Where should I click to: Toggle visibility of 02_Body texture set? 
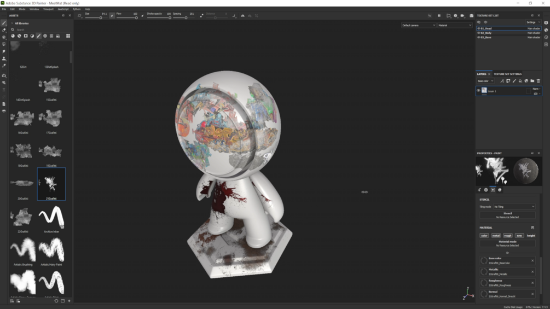(x=479, y=33)
